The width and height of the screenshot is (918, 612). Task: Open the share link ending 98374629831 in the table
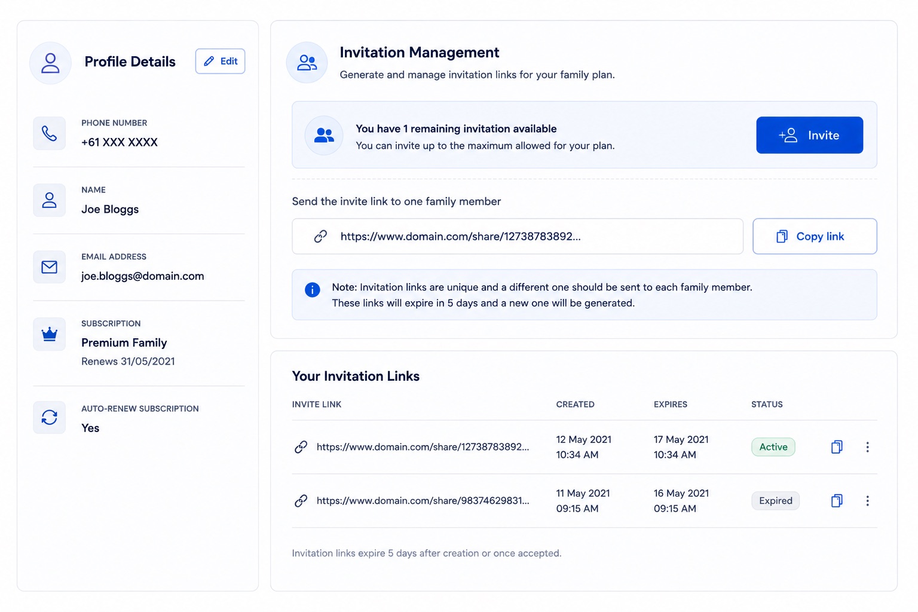[423, 501]
